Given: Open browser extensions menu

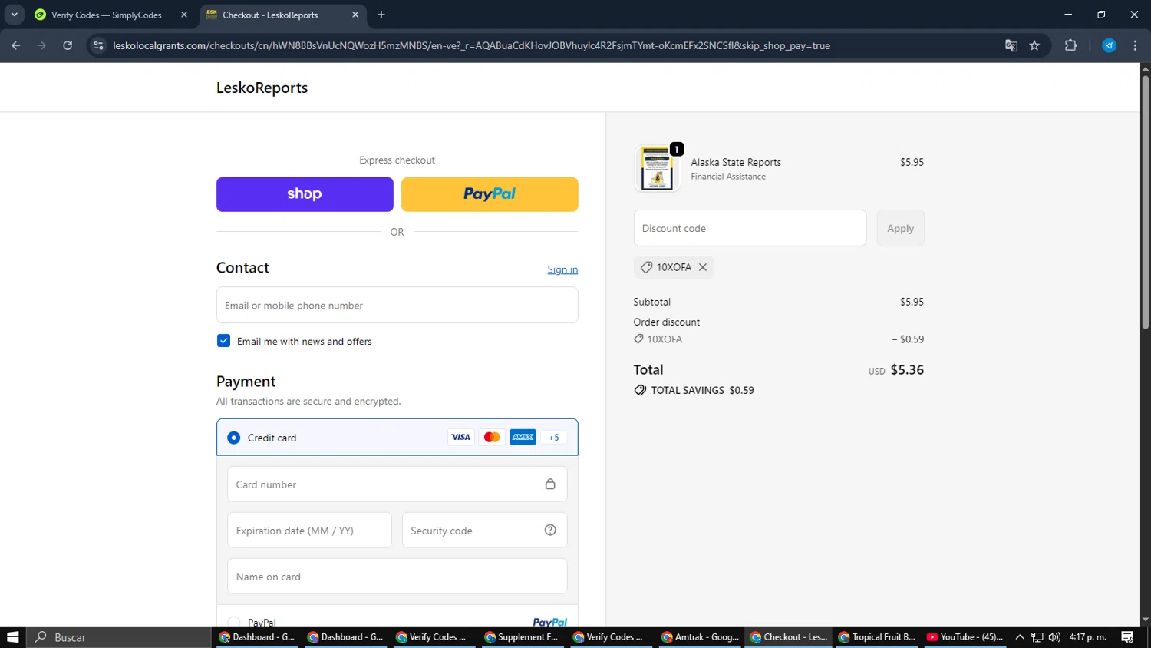Looking at the screenshot, I should pos(1070,45).
